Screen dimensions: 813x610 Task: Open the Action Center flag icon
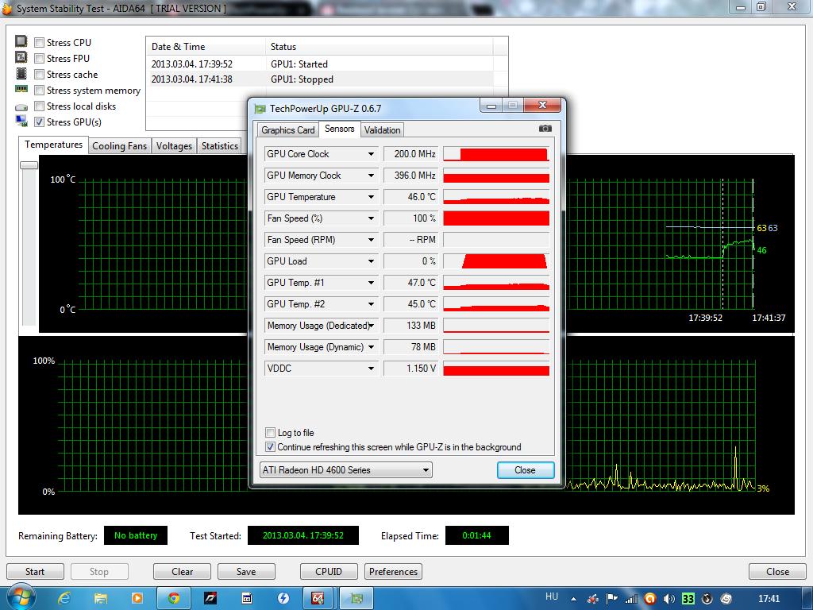(x=612, y=599)
